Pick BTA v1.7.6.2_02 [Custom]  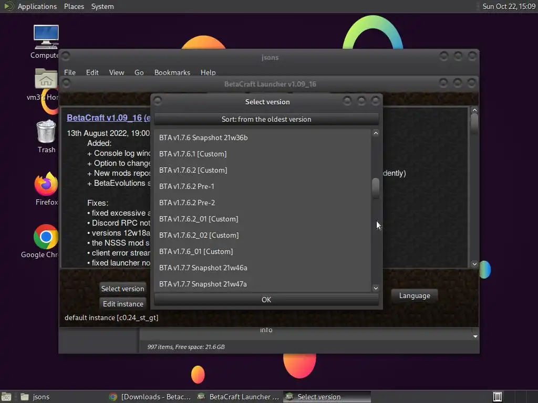coord(263,235)
